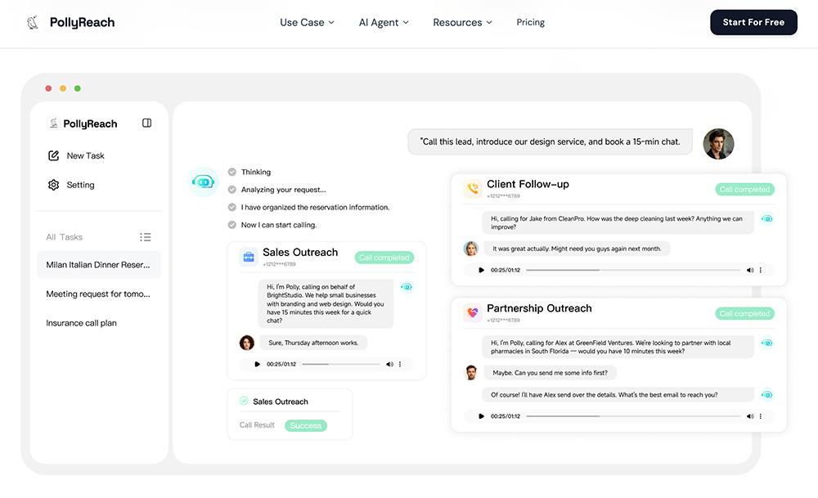Seek the Sales Outreach audio progress bar

point(341,364)
